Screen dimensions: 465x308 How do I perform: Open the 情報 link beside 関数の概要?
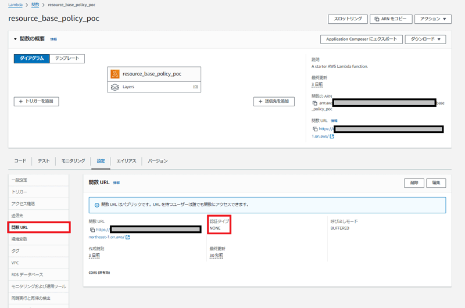[53, 39]
